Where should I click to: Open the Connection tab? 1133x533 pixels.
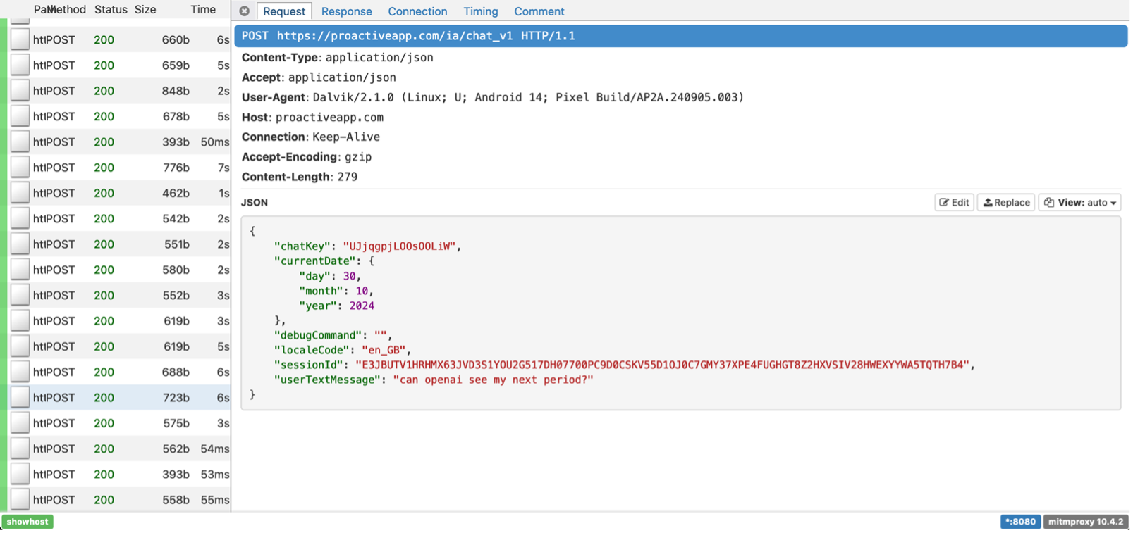point(417,11)
